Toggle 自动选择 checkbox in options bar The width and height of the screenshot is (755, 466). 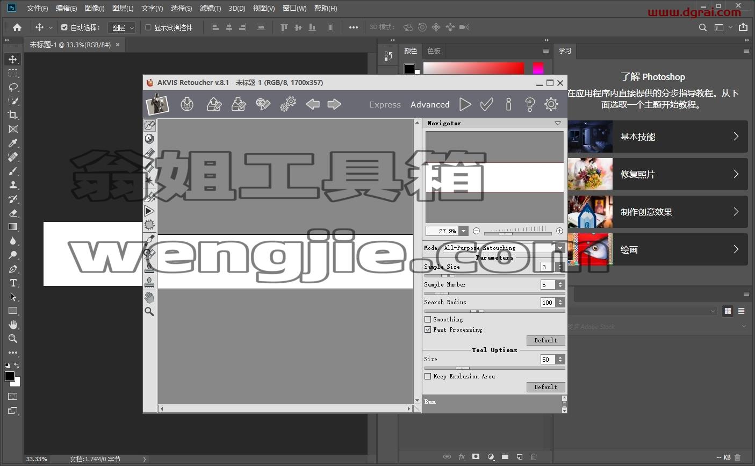click(x=64, y=27)
